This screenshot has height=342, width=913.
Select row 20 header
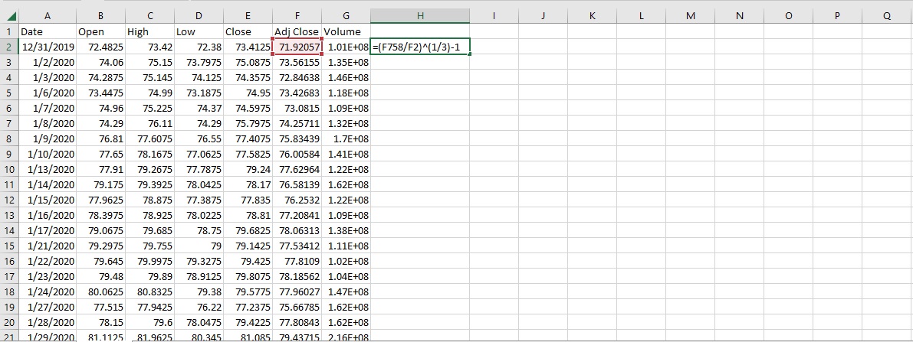[x=8, y=322]
